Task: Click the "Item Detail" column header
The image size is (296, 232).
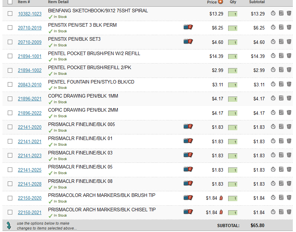Action: point(58,2)
